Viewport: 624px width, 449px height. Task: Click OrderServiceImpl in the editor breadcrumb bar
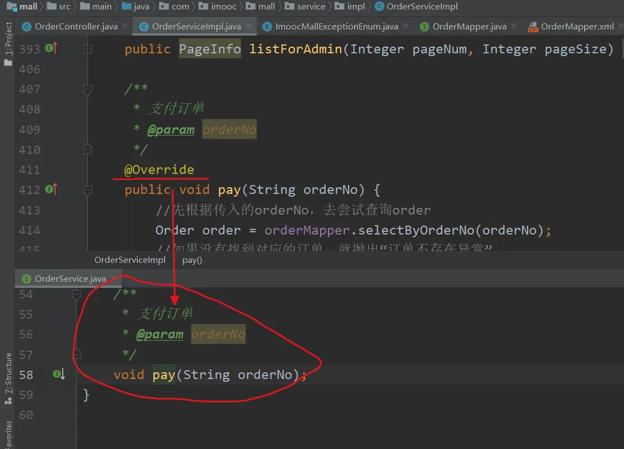pos(129,260)
